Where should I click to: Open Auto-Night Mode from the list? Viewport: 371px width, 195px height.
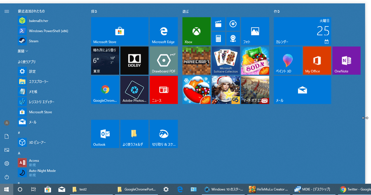click(x=51, y=173)
